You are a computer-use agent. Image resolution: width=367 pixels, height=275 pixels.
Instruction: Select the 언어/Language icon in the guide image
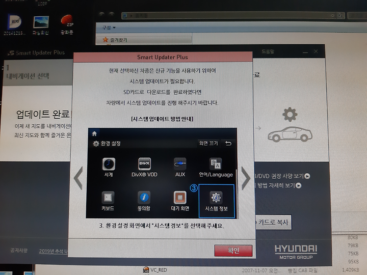tap(216, 167)
